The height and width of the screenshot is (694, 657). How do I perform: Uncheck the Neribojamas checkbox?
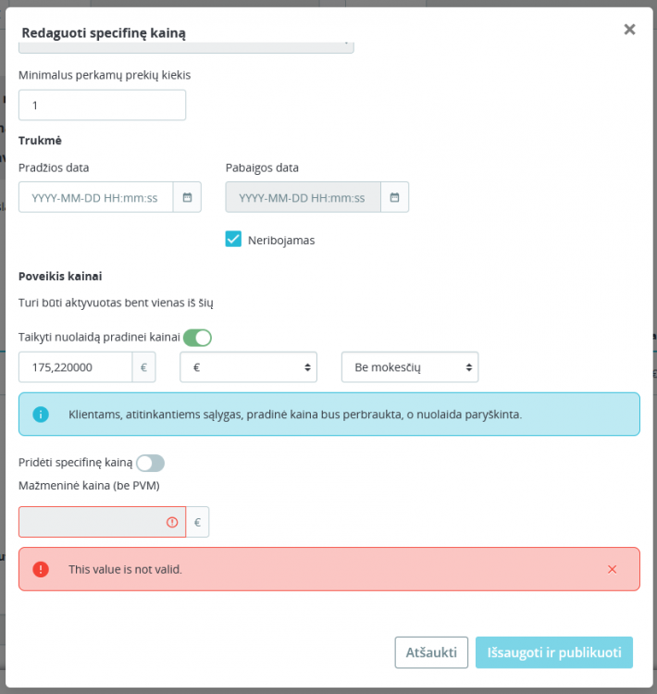tap(233, 240)
